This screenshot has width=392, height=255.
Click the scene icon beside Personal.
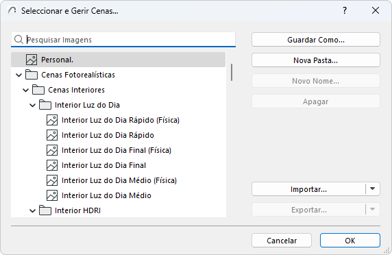pyautogui.click(x=32, y=60)
